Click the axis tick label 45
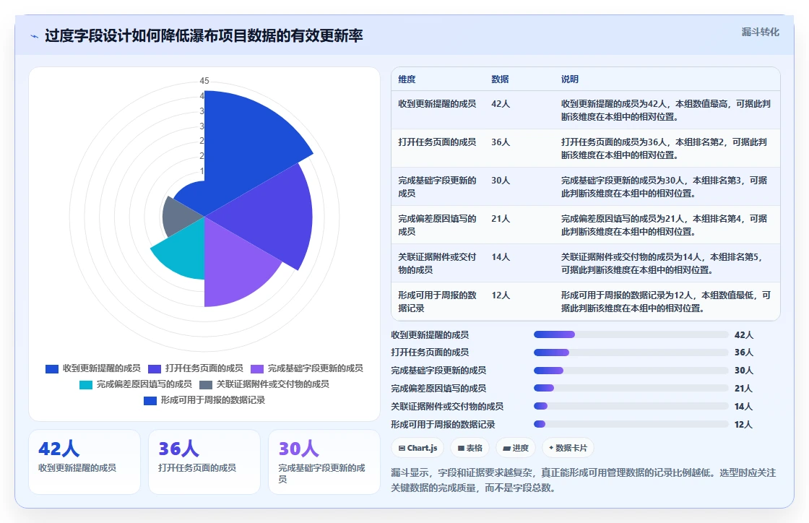The height and width of the screenshot is (523, 809). coord(204,80)
